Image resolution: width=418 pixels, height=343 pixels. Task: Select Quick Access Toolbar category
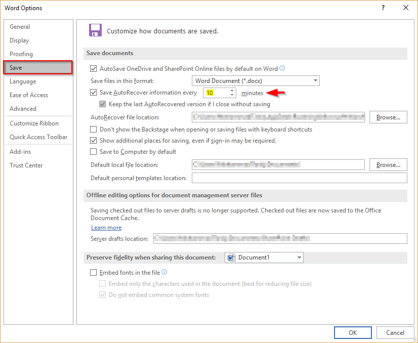coord(38,137)
